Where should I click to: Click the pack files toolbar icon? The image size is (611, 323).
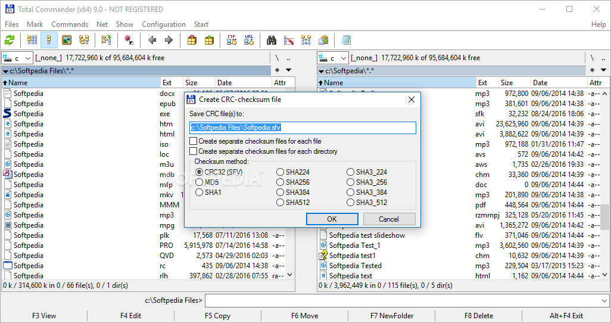(192, 40)
